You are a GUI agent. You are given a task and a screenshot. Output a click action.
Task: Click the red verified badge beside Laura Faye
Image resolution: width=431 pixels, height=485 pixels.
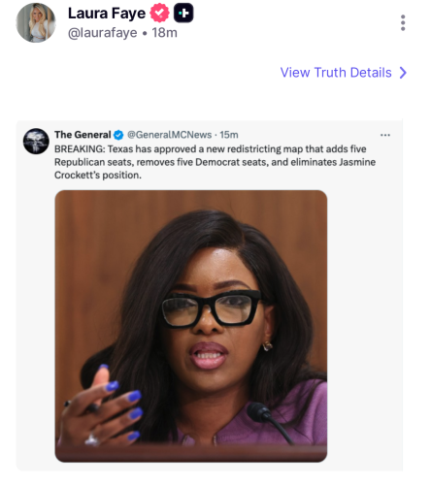159,13
